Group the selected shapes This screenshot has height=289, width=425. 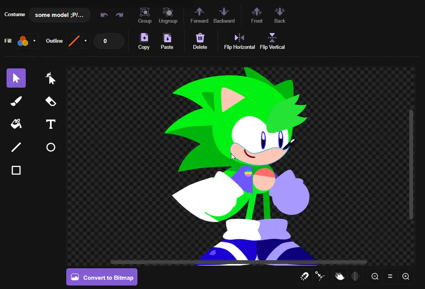(145, 16)
